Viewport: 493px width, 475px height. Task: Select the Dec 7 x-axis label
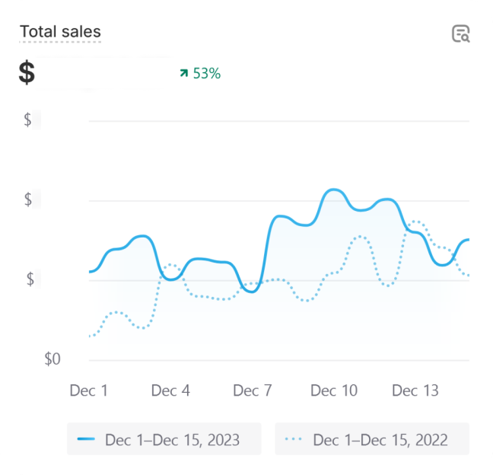pos(253,391)
